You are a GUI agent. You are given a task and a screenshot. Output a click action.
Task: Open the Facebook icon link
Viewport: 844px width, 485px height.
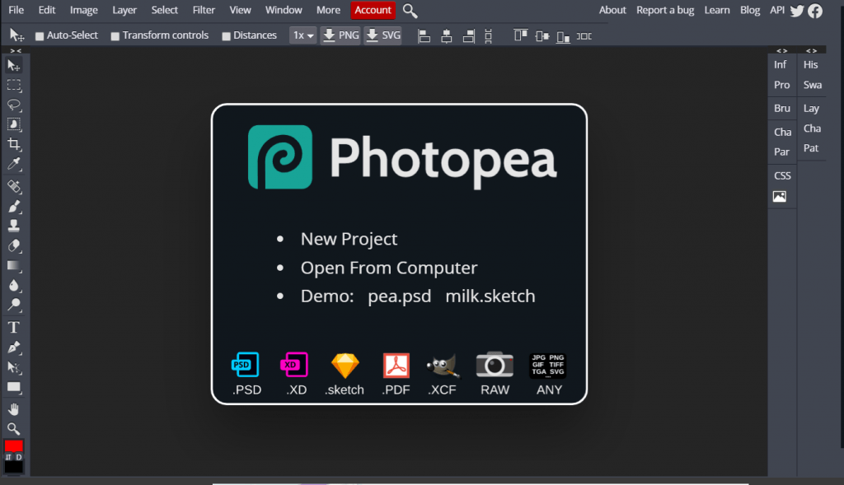pos(815,11)
